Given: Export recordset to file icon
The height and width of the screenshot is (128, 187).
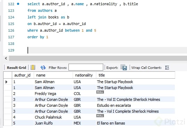Looking at the screenshot, I should point(124,67).
